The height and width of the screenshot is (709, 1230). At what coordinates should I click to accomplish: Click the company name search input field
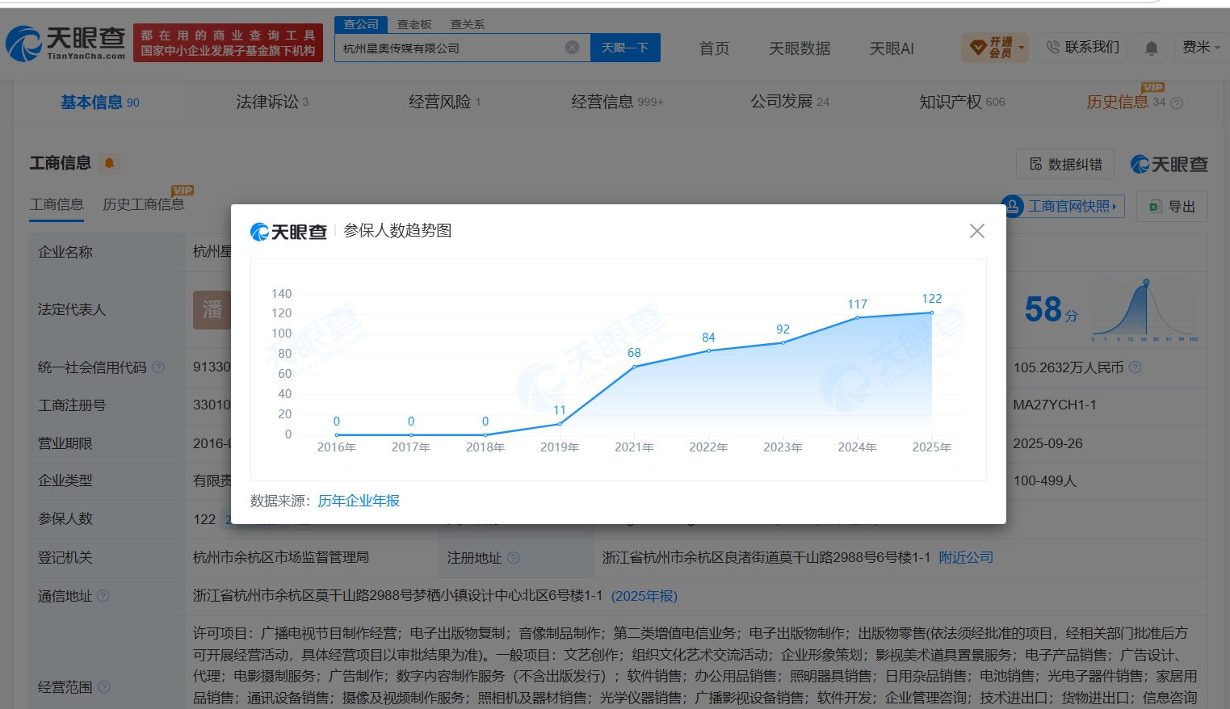(451, 48)
